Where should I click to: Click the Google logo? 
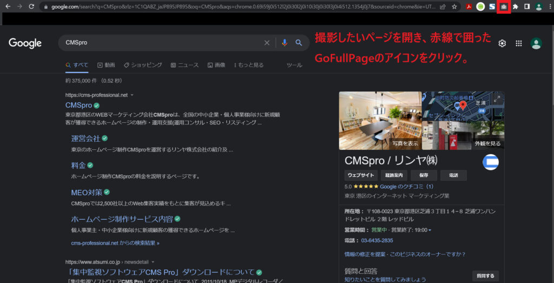click(x=25, y=43)
